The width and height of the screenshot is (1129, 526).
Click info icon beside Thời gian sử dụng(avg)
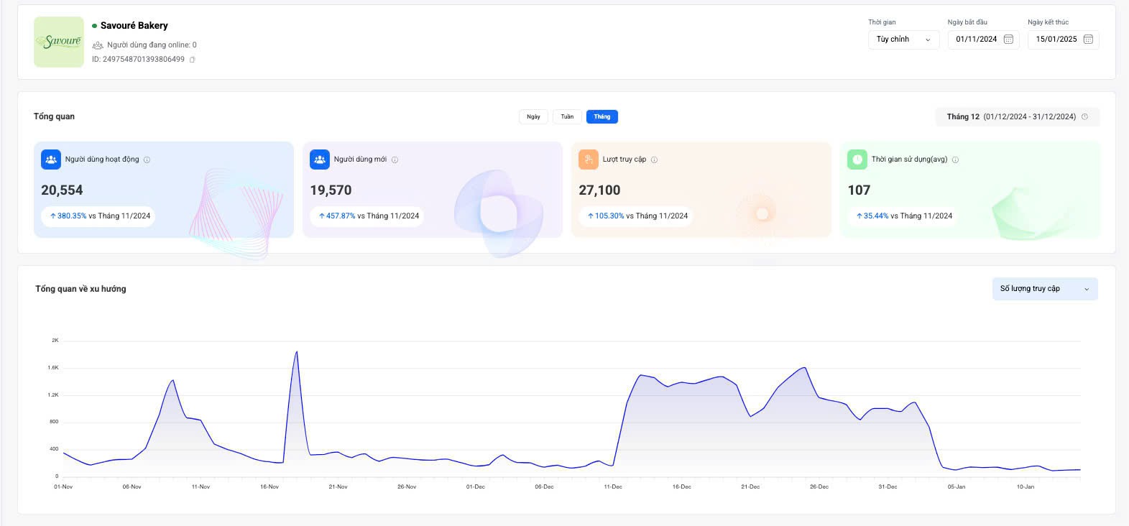tap(955, 160)
